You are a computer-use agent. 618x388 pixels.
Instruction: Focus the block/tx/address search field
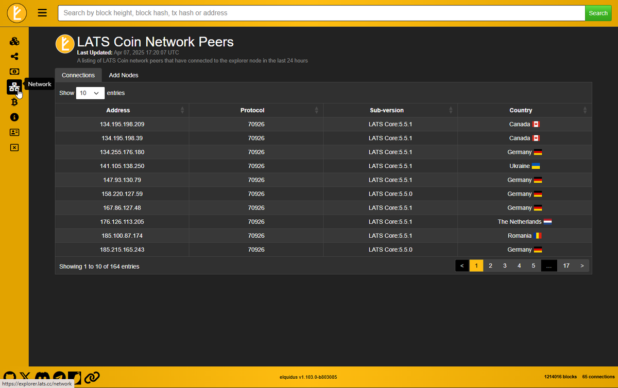[321, 13]
